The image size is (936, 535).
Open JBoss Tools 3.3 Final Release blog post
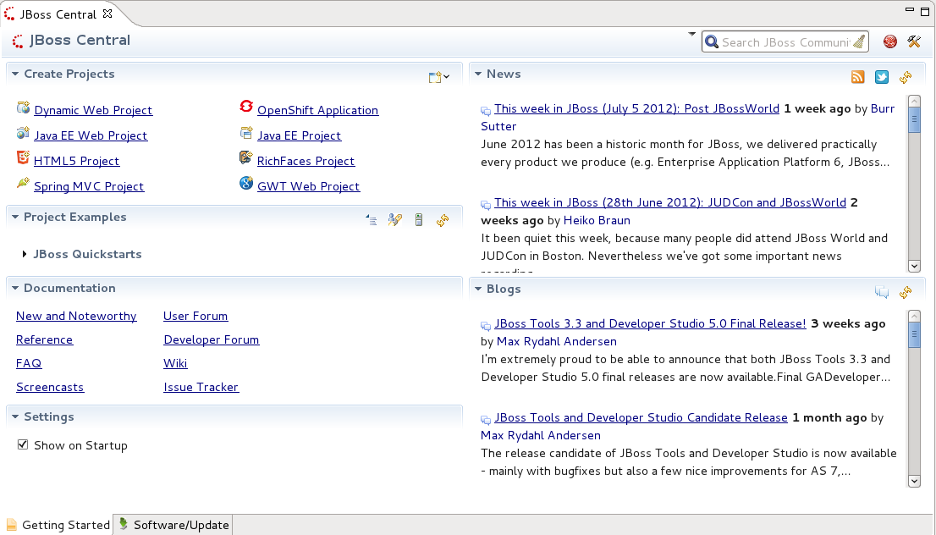point(650,323)
